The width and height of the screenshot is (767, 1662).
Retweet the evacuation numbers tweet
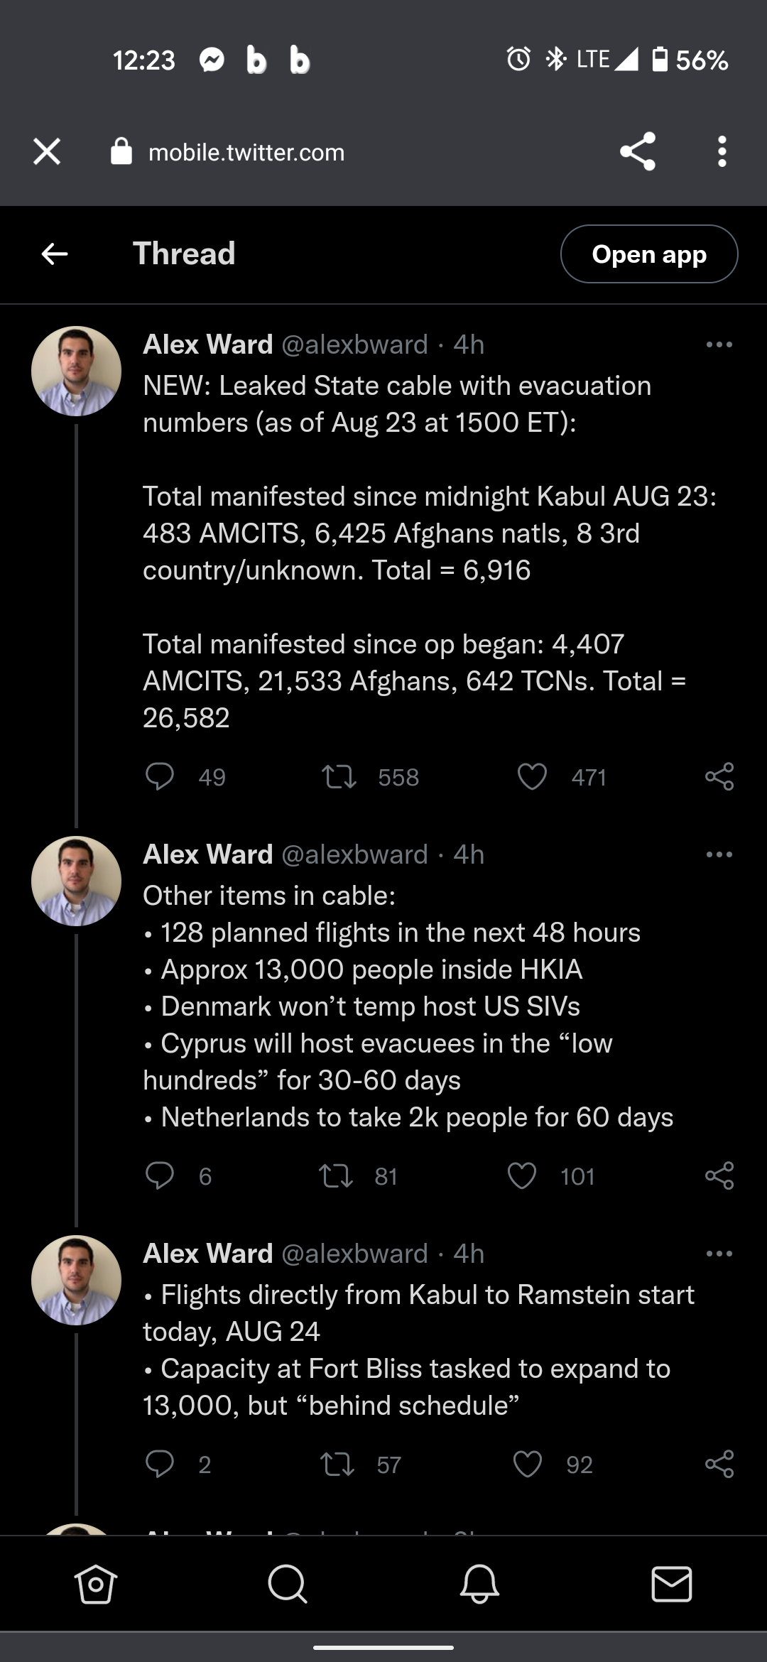point(339,777)
